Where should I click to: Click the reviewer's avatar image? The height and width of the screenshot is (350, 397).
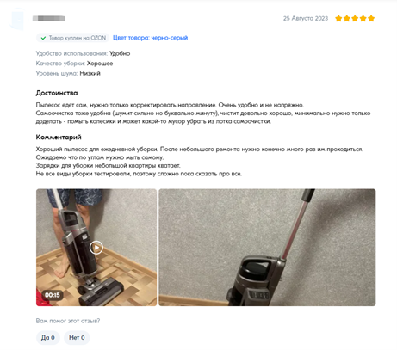[x=18, y=19]
